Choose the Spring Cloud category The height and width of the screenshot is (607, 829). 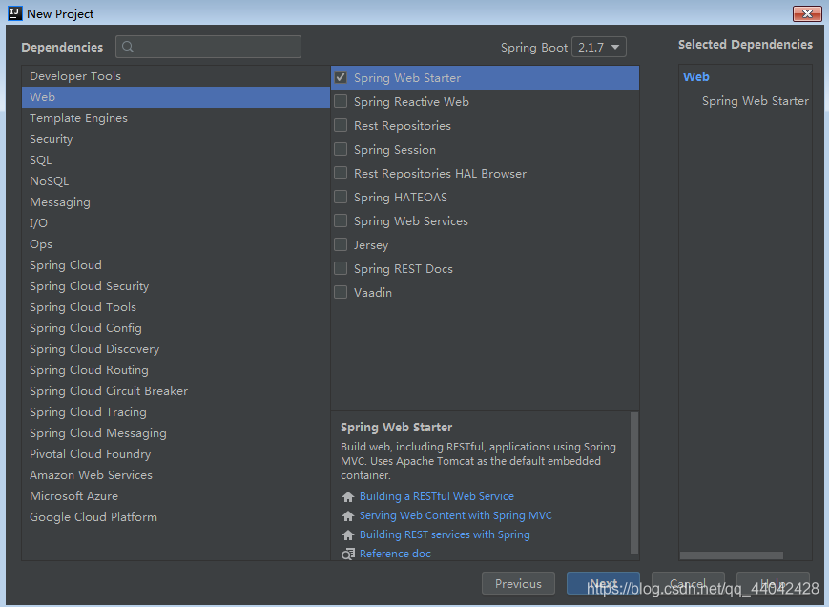click(176, 265)
